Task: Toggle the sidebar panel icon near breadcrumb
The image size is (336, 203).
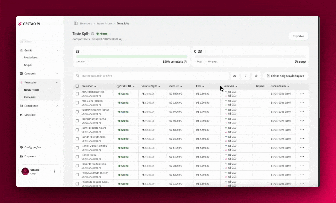Action: click(76, 23)
